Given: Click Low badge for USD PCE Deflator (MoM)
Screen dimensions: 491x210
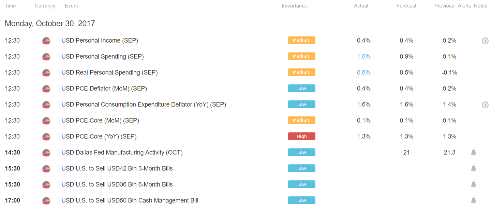Looking at the screenshot, I should click(301, 88).
